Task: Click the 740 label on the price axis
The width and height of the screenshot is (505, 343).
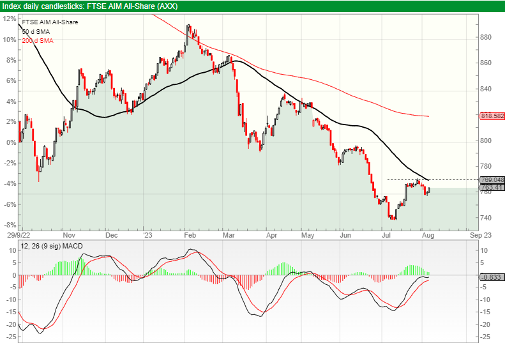Action: tap(485, 218)
